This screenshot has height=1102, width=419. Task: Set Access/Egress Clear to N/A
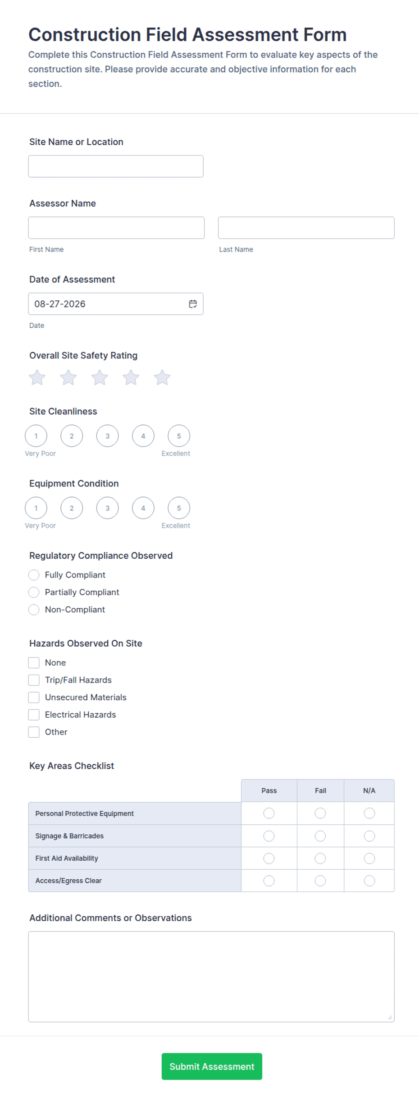pyautogui.click(x=369, y=881)
